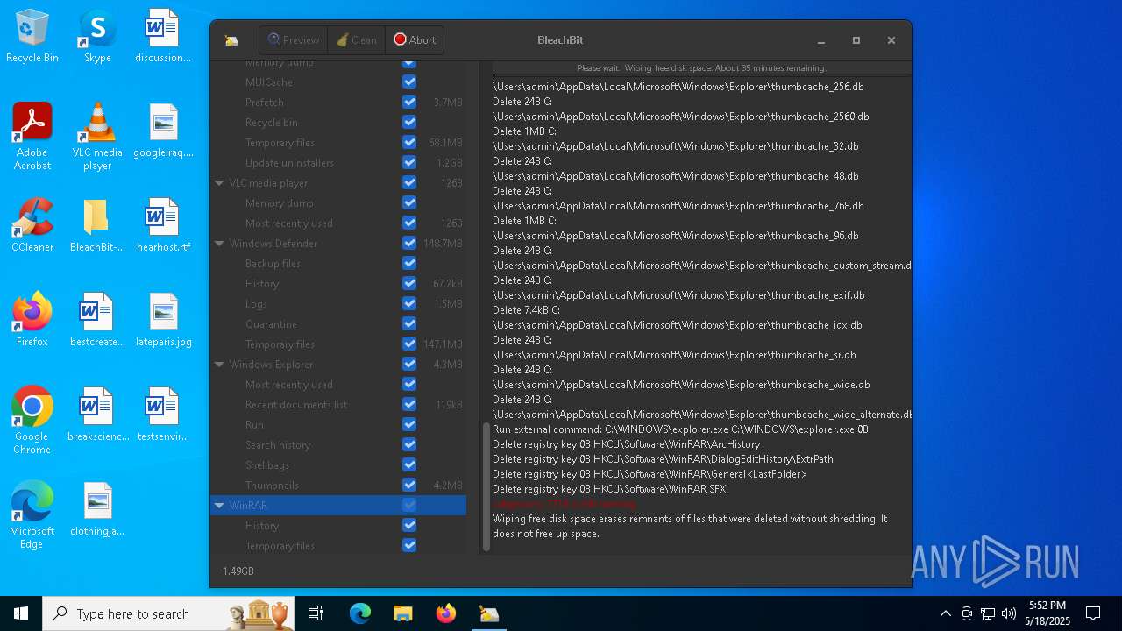
Task: Toggle the Quarantine checkbox
Action: coord(409,323)
